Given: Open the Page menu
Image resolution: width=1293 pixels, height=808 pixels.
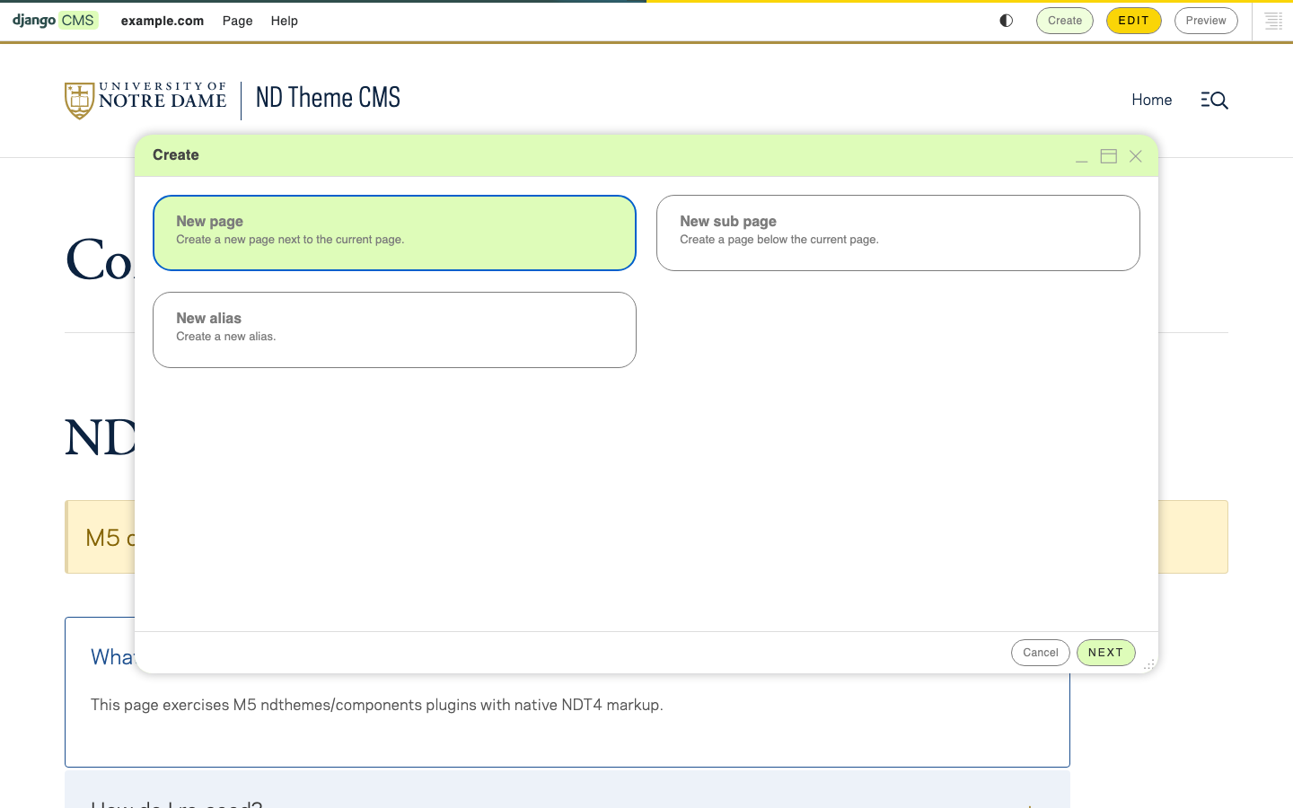Looking at the screenshot, I should [238, 21].
